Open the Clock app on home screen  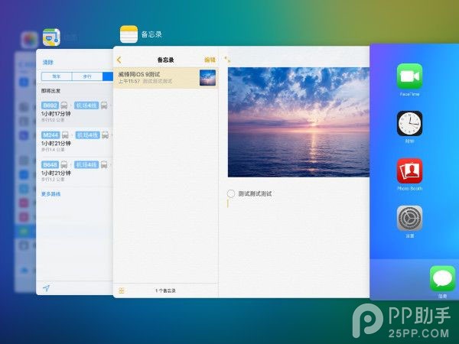pyautogui.click(x=409, y=123)
